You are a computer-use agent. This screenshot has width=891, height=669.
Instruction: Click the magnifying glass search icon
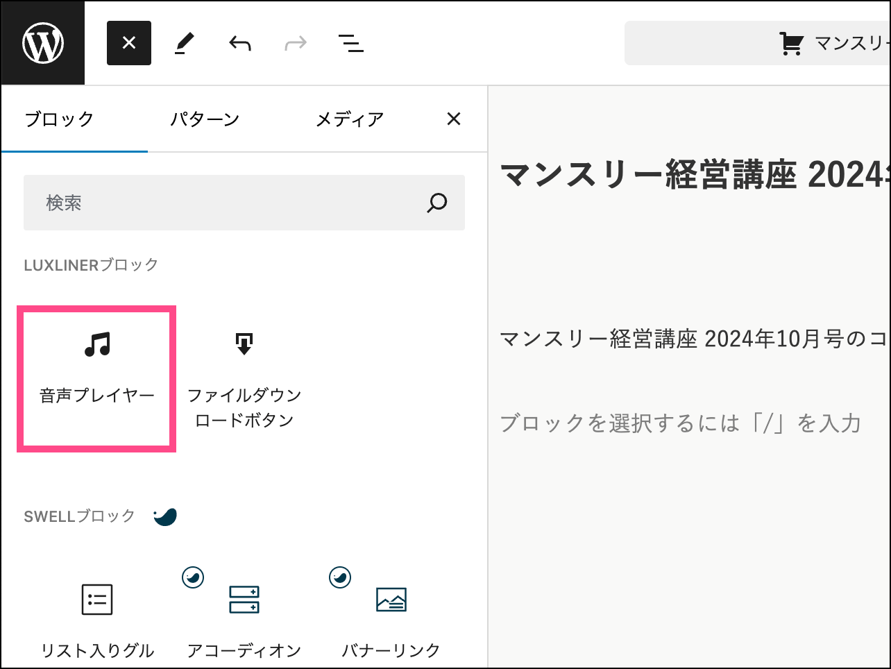coord(436,203)
